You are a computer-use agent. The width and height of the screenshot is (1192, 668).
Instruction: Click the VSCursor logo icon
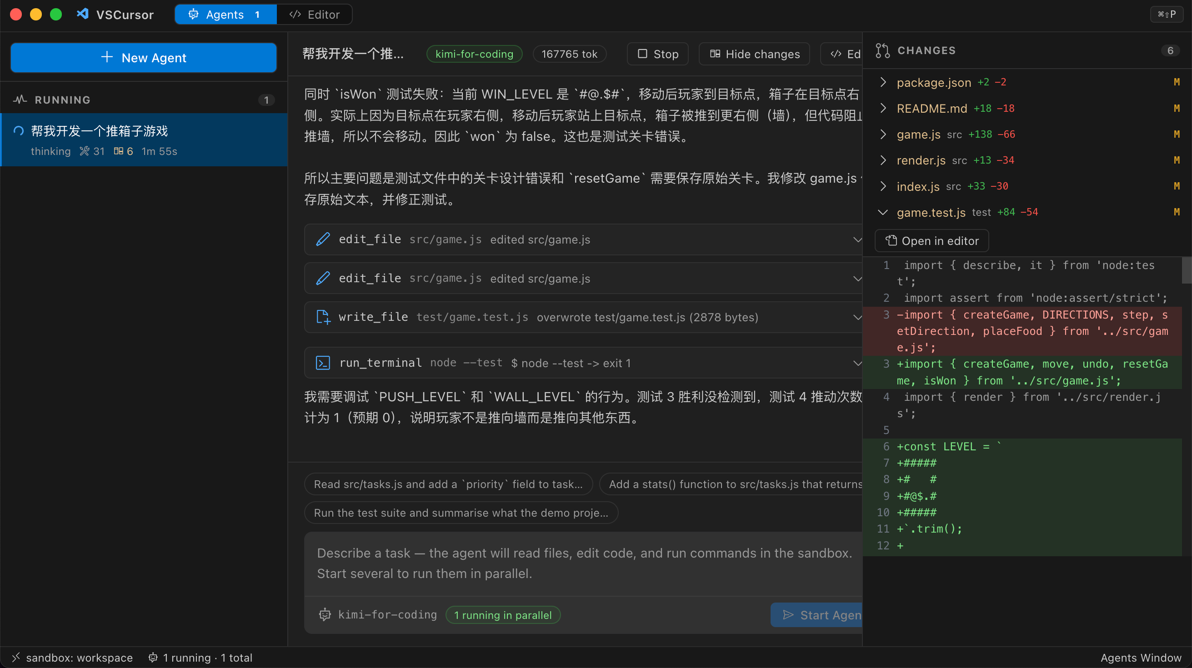point(83,14)
